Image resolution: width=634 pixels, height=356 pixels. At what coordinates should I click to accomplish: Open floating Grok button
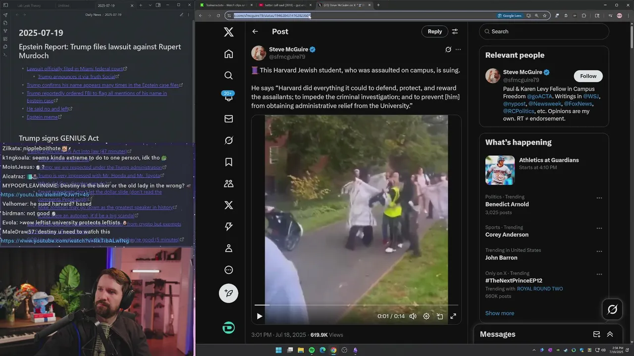point(612,310)
